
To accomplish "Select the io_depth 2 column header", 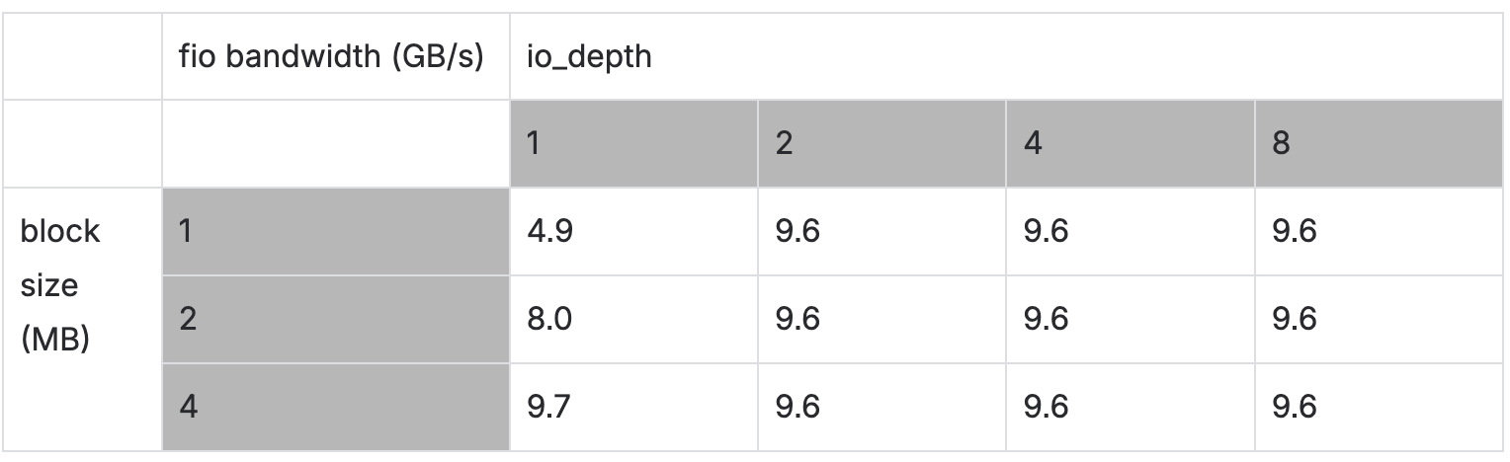I will coord(881,144).
